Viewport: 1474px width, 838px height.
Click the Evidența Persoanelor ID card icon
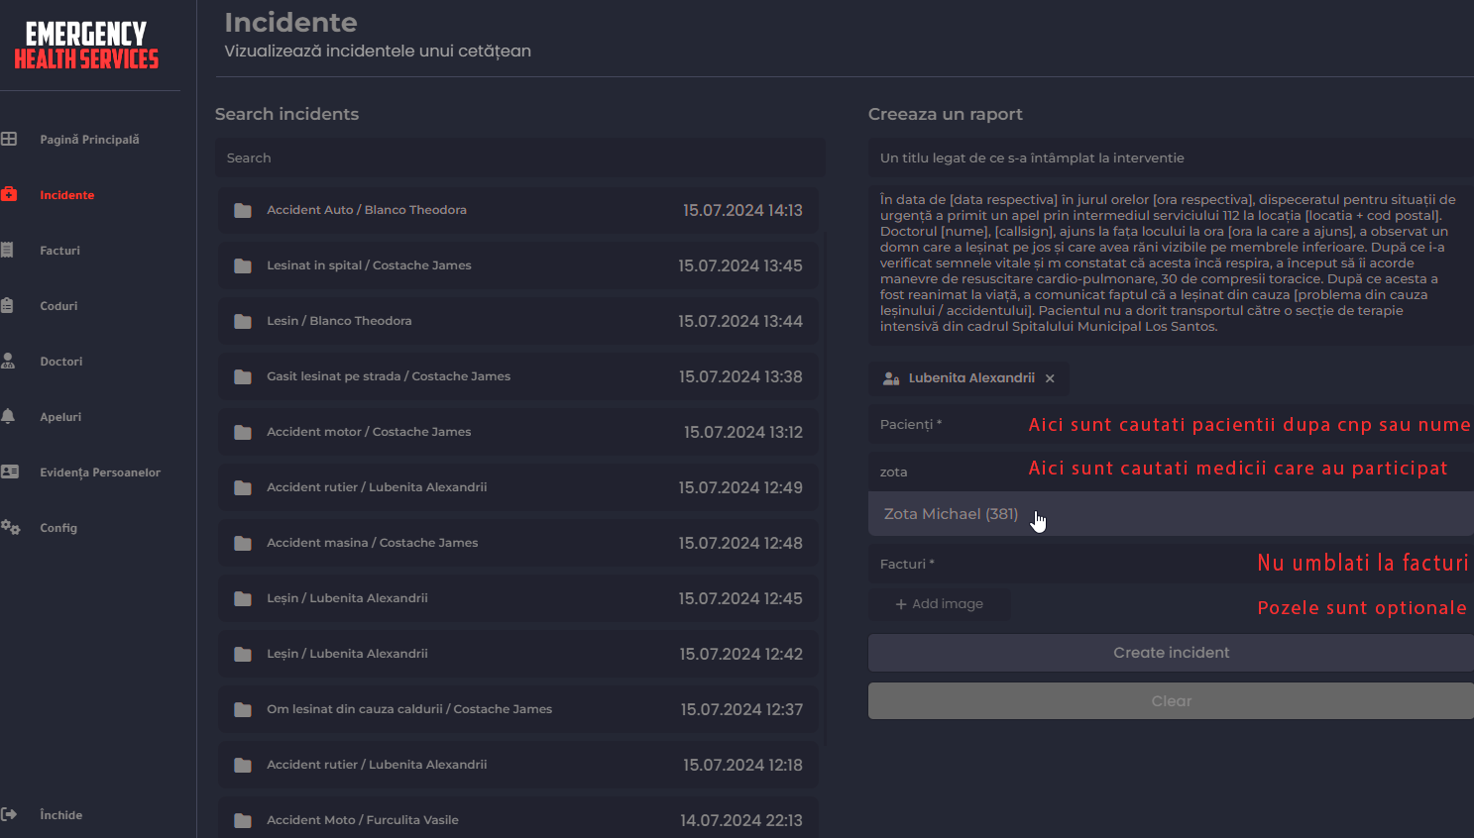9,472
